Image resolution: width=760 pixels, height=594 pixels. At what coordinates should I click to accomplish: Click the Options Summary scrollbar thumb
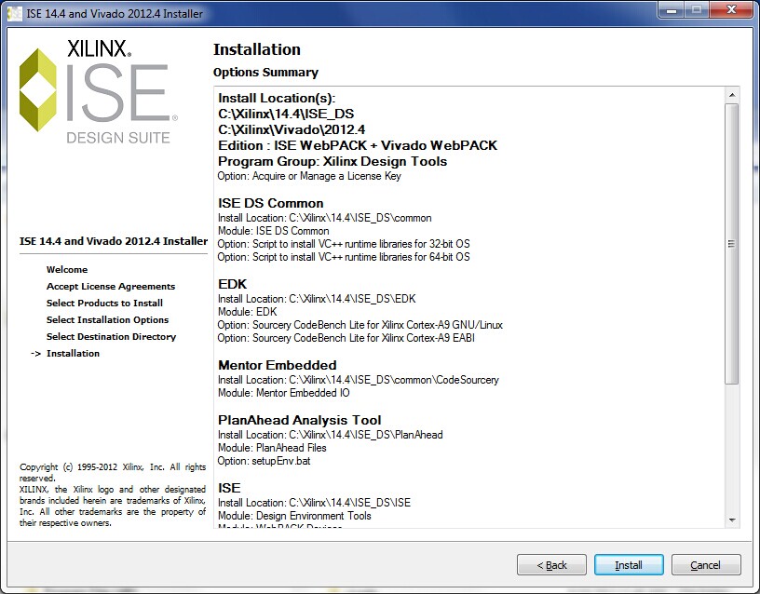tap(732, 242)
